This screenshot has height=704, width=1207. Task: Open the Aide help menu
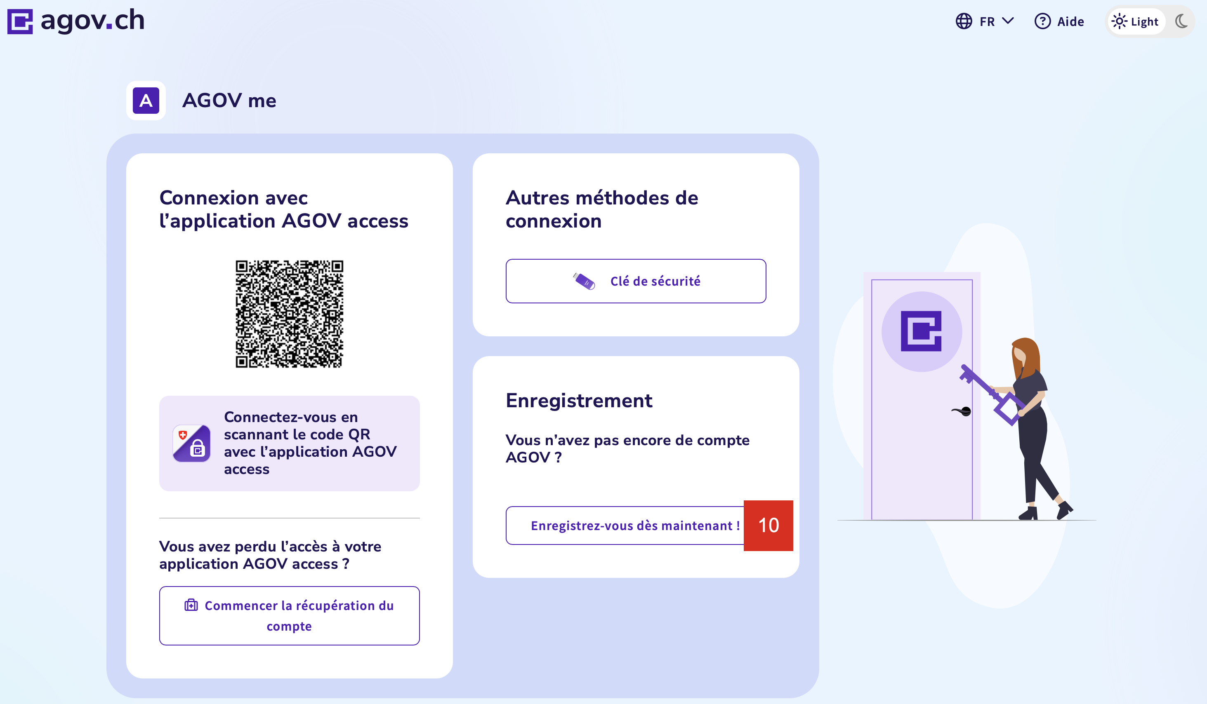[1070, 21]
